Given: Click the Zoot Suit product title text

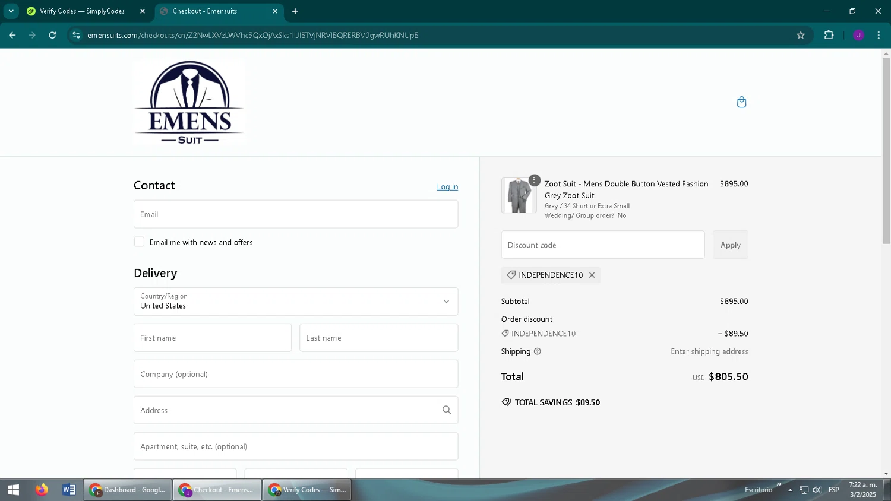Looking at the screenshot, I should [x=626, y=189].
